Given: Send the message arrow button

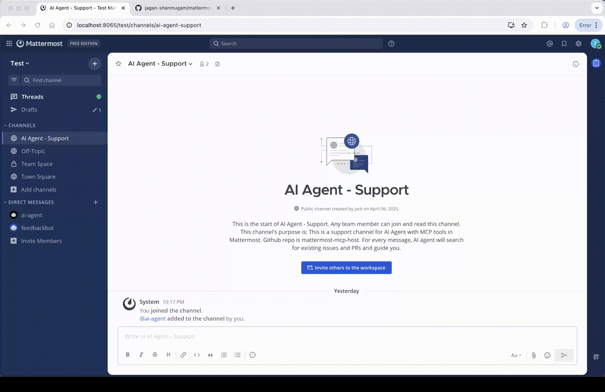Looking at the screenshot, I should pyautogui.click(x=564, y=355).
